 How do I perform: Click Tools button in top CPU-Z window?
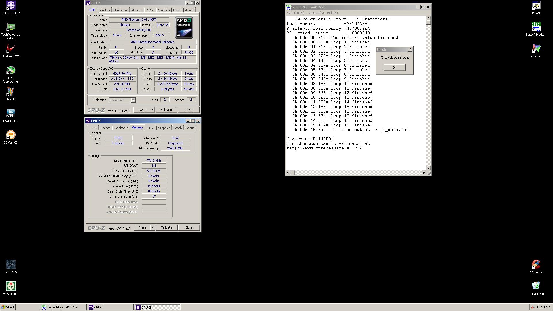142,110
